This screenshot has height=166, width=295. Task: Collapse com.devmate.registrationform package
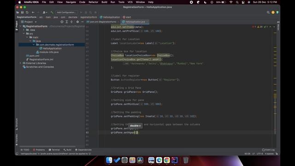[x=34, y=45]
